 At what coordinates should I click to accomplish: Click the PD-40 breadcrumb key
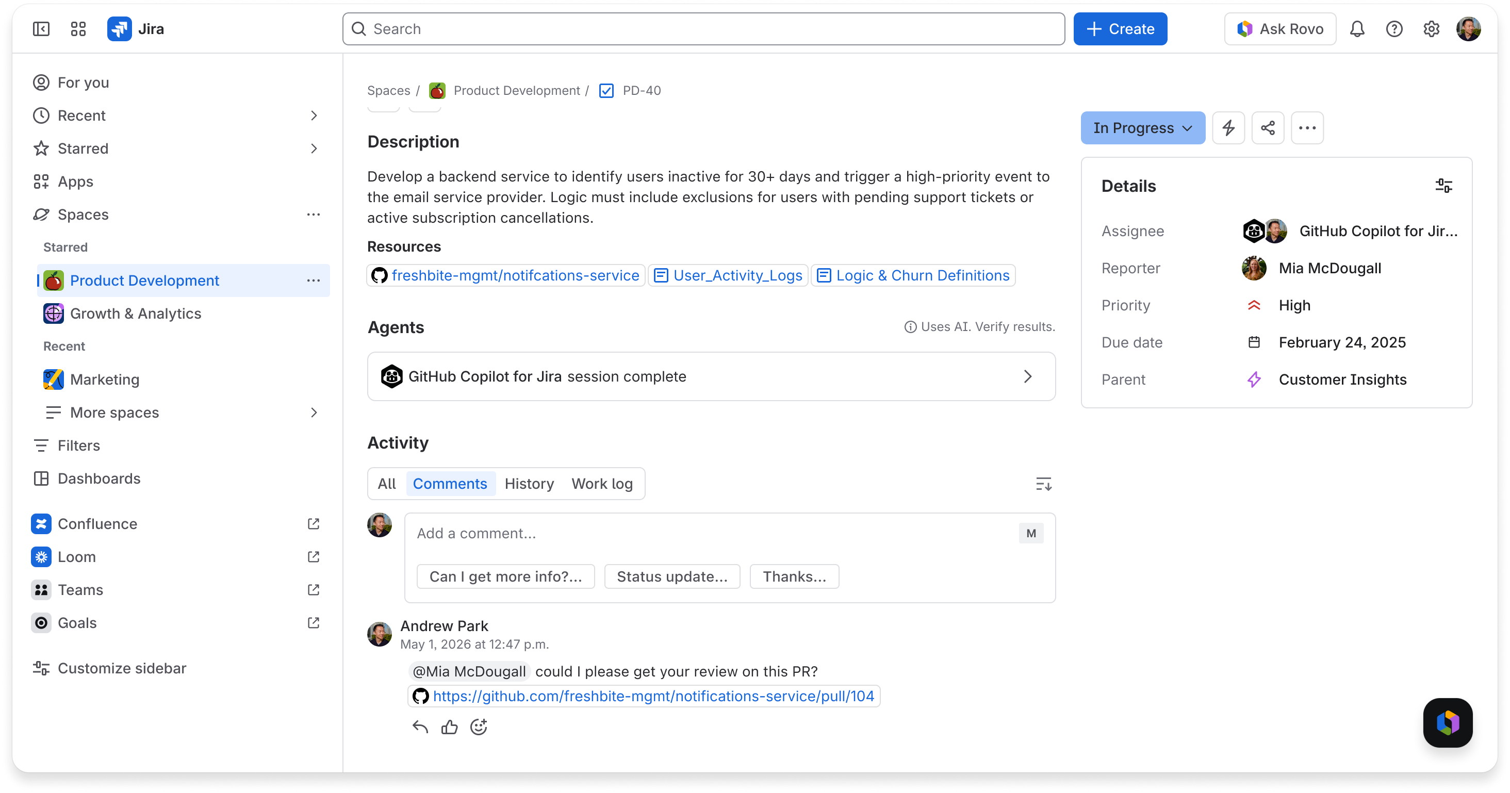641,91
